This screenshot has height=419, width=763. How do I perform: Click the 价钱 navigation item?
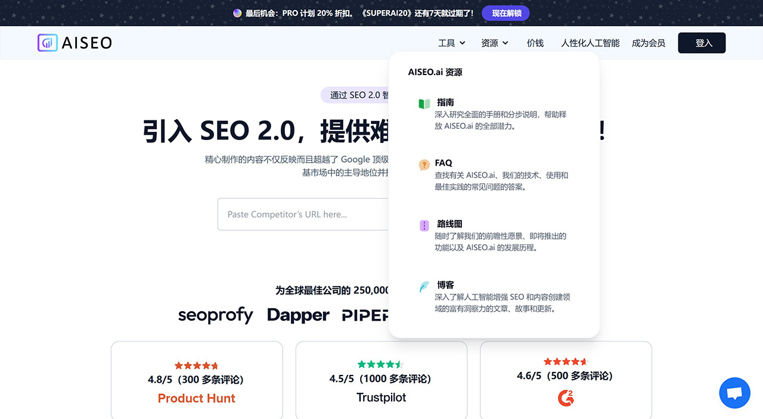point(535,42)
